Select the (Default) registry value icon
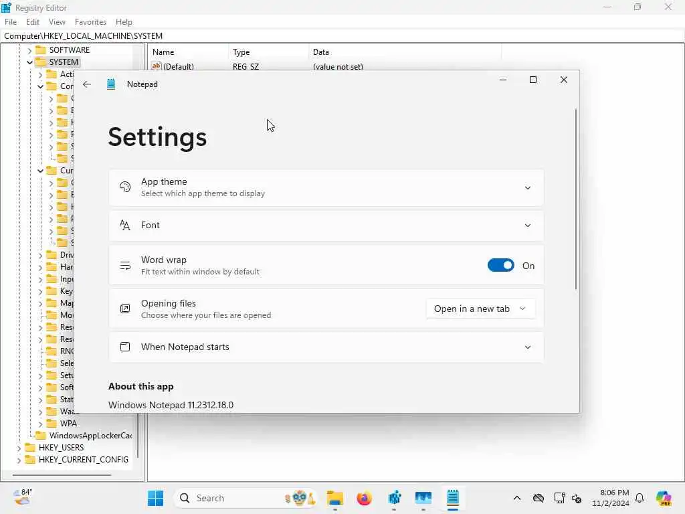Viewport: 685px width, 514px height. click(x=157, y=66)
